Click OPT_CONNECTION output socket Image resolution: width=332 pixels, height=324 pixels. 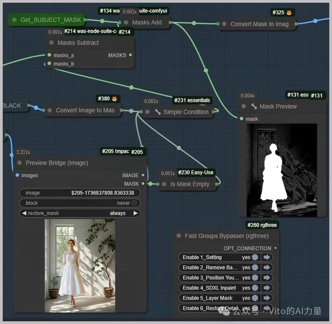click(x=275, y=248)
